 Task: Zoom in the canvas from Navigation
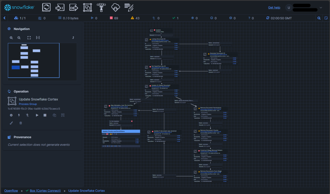11,38
